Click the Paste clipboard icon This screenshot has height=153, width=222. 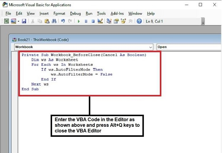tap(47, 21)
